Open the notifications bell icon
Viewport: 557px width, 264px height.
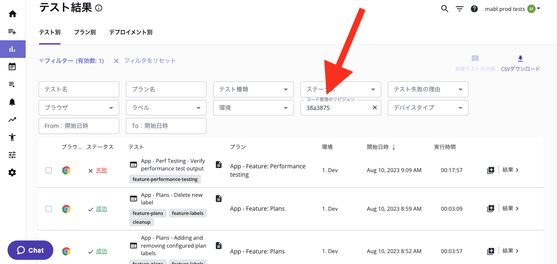[x=13, y=102]
